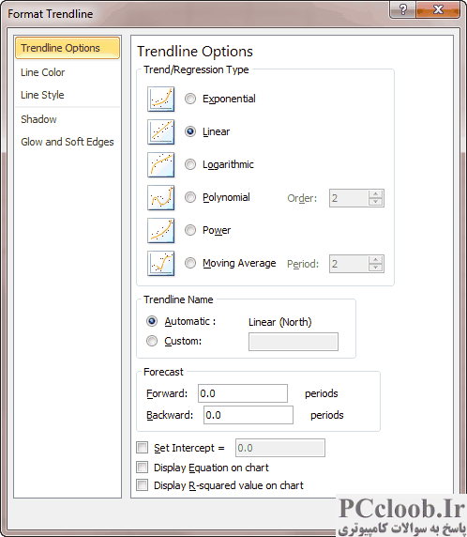Select the Moving Average radio button
Image resolution: width=467 pixels, height=537 pixels.
click(190, 263)
